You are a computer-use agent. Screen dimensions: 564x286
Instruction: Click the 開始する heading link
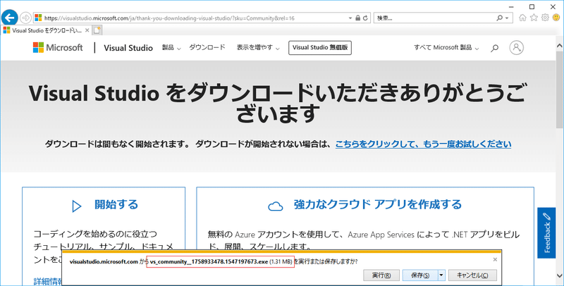116,204
